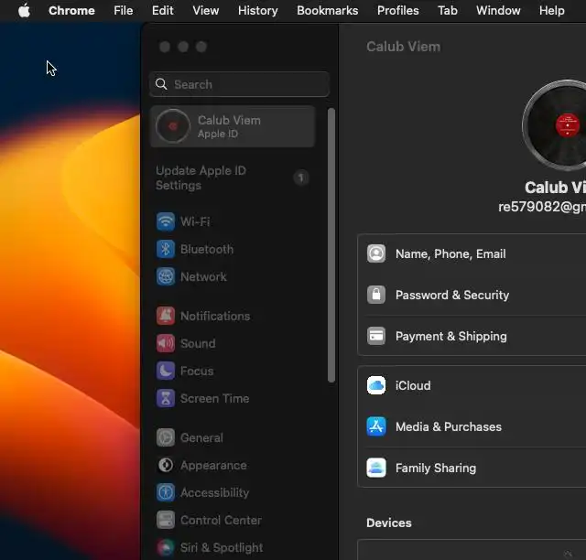This screenshot has height=560, width=586.
Task: Click the Control Center icon
Action: pos(165,520)
